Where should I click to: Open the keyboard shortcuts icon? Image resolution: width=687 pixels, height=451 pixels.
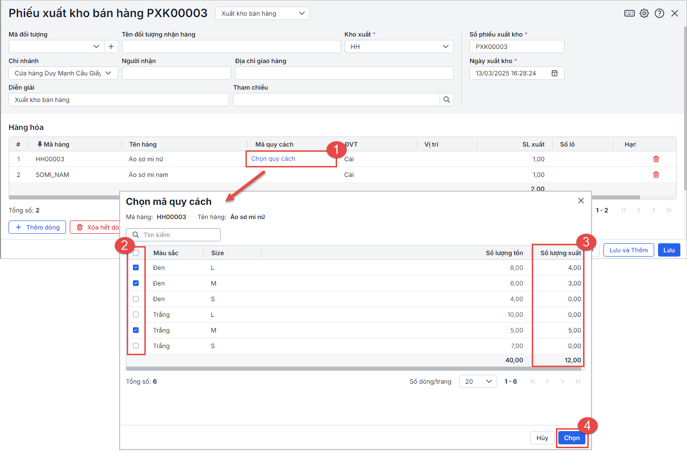tap(629, 13)
